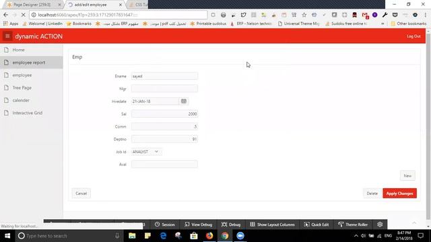The height and width of the screenshot is (242, 431).
Task: Launch Quick Edit from developer toolbar
Action: point(316,225)
